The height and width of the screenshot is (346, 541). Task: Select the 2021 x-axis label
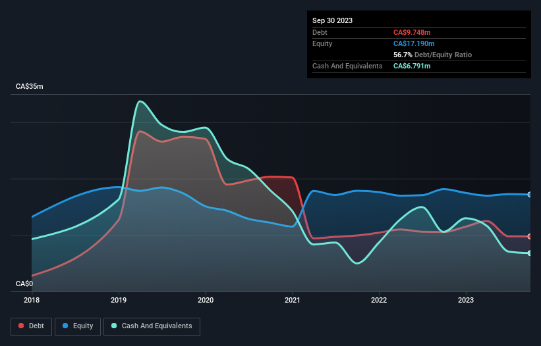(292, 300)
